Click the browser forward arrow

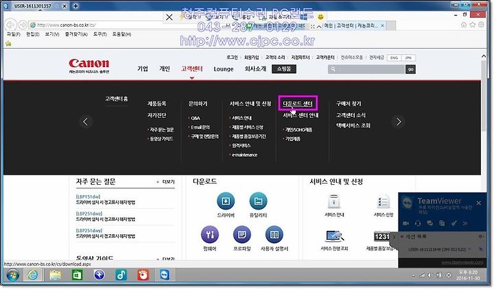click(23, 25)
